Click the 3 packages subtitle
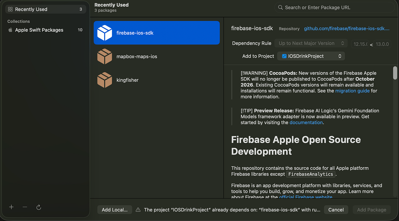399x221 pixels. [x=105, y=11]
